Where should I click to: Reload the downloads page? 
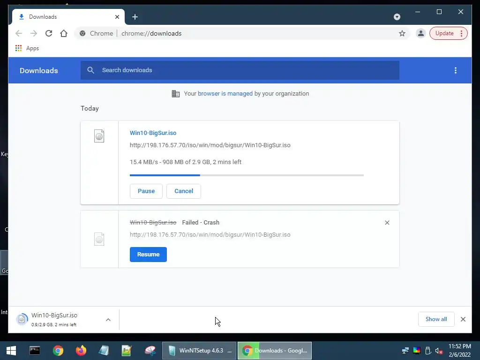[x=49, y=33]
